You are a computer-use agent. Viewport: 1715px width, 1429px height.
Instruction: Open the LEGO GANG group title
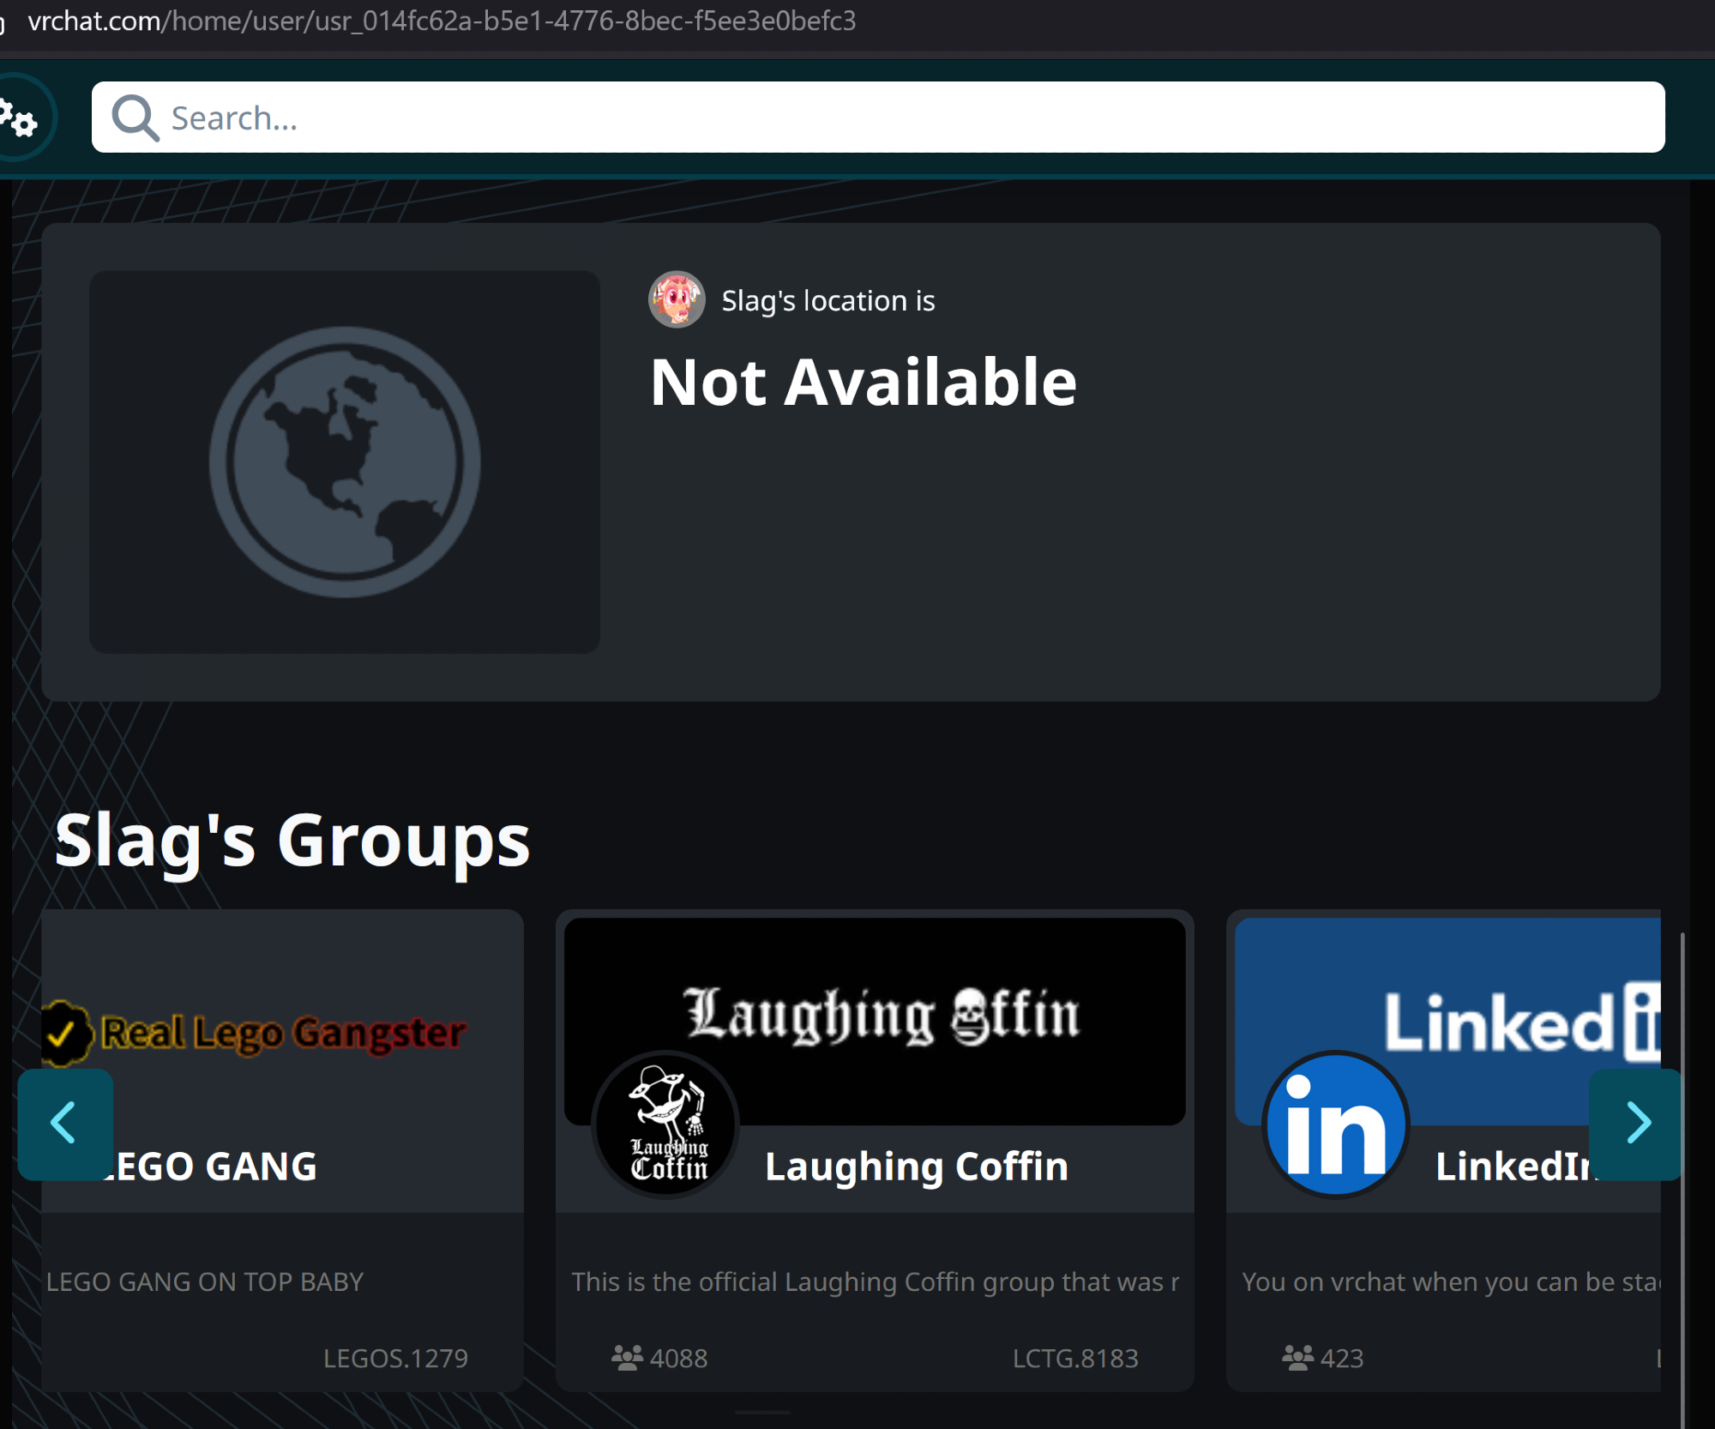pyautogui.click(x=214, y=1167)
